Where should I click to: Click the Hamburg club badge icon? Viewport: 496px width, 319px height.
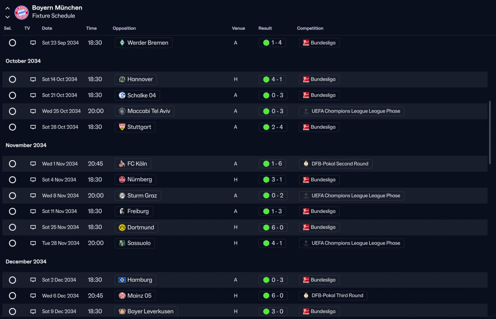coord(122,280)
